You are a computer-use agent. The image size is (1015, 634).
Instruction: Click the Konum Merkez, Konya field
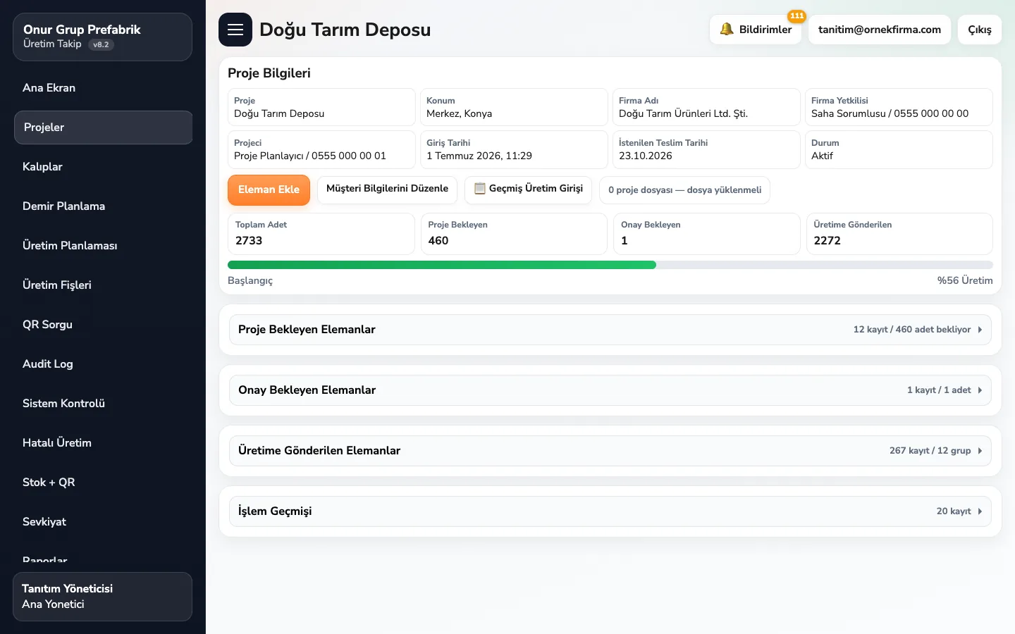[514, 107]
